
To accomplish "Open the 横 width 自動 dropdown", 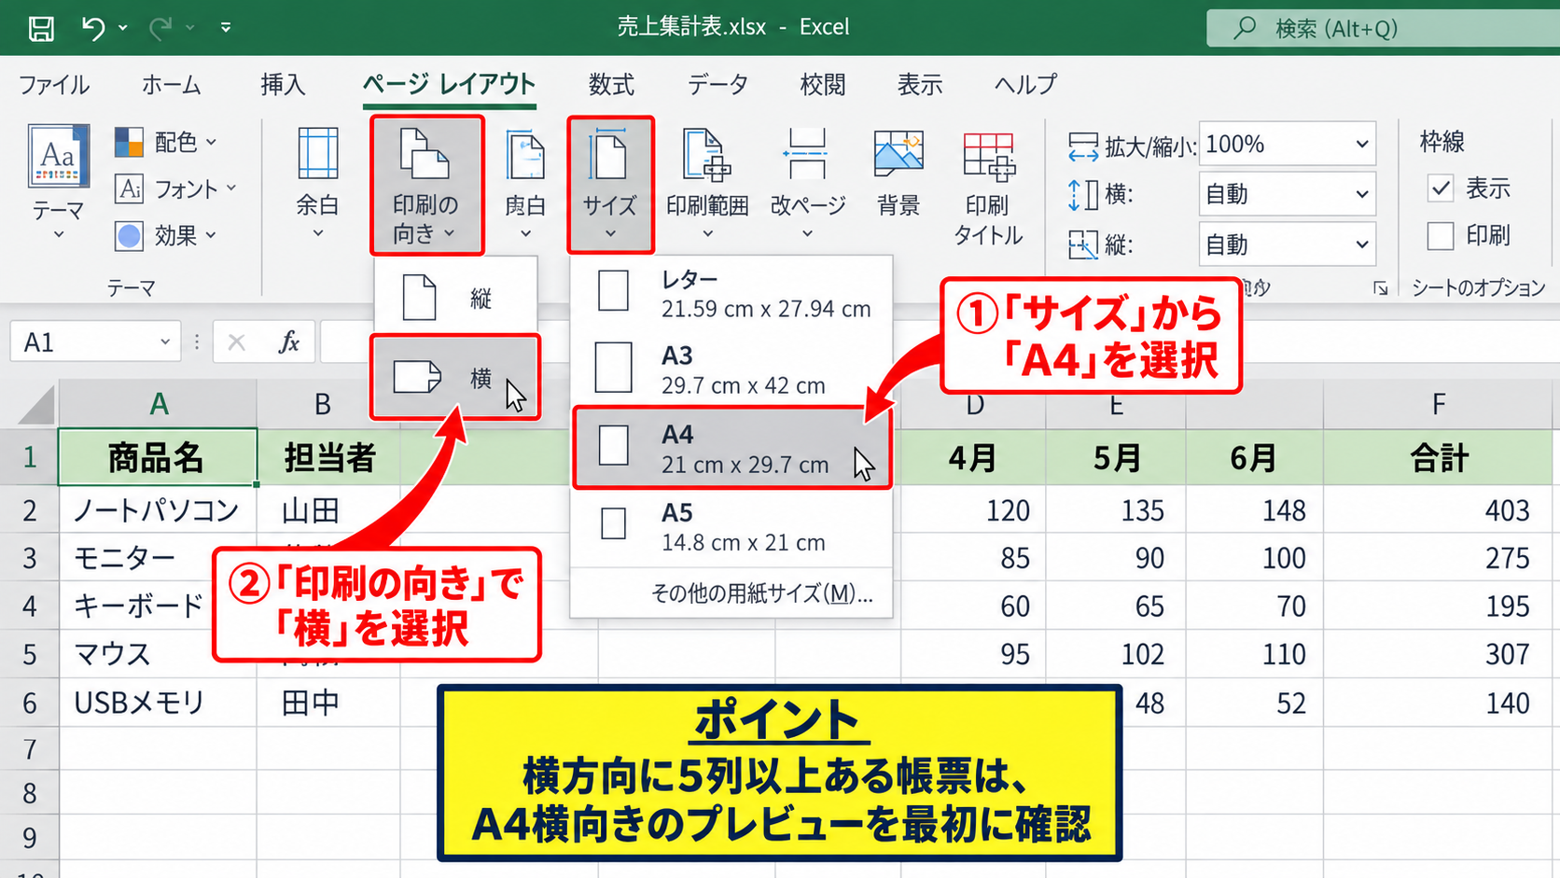I will (x=1287, y=194).
